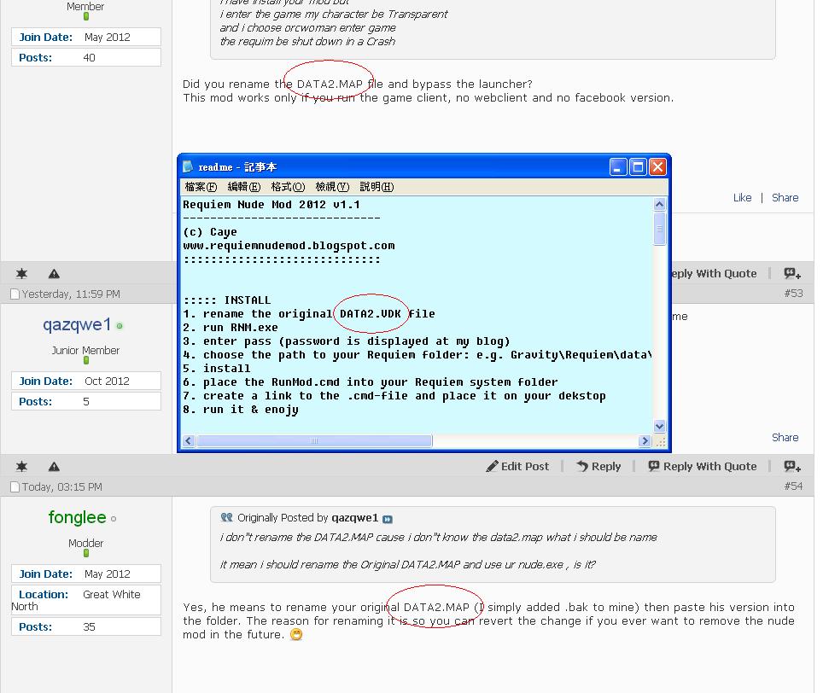Open the qazqwe1 username profile link
This screenshot has height=693, width=829.
pyautogui.click(x=77, y=324)
